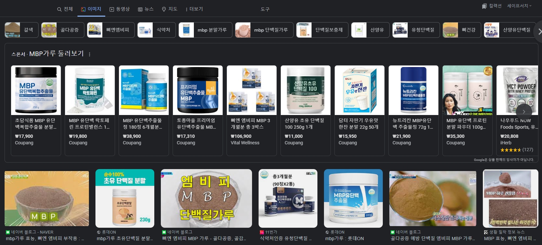542x245 pixels.
Task: Open 뼈엔 엠비피 MBP 가루 - 골다공증 result
Action: point(204,238)
